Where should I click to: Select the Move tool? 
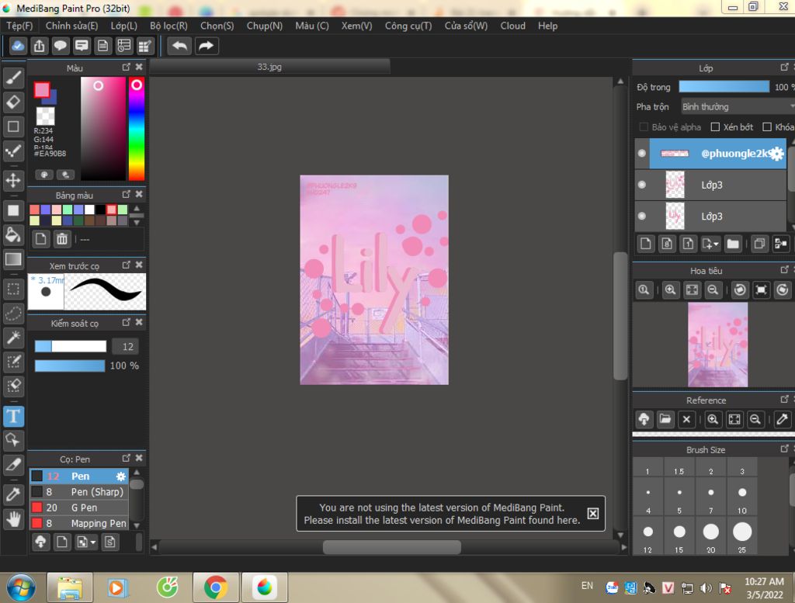(x=14, y=180)
